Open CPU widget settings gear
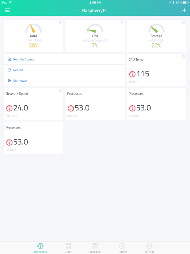 [122, 22]
